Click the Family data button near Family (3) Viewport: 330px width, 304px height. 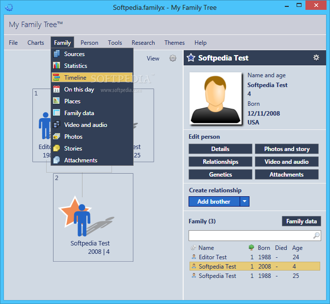click(x=302, y=221)
